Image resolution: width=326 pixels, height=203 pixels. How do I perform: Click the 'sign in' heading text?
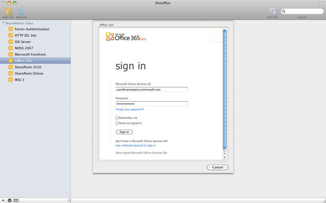130,66
